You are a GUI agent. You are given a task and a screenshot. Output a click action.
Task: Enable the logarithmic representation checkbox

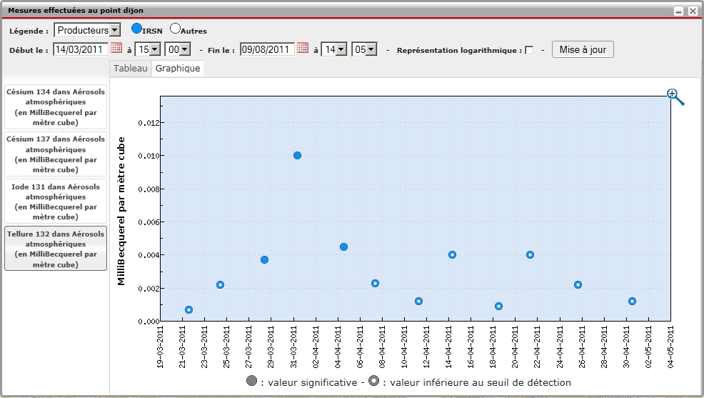(x=529, y=50)
